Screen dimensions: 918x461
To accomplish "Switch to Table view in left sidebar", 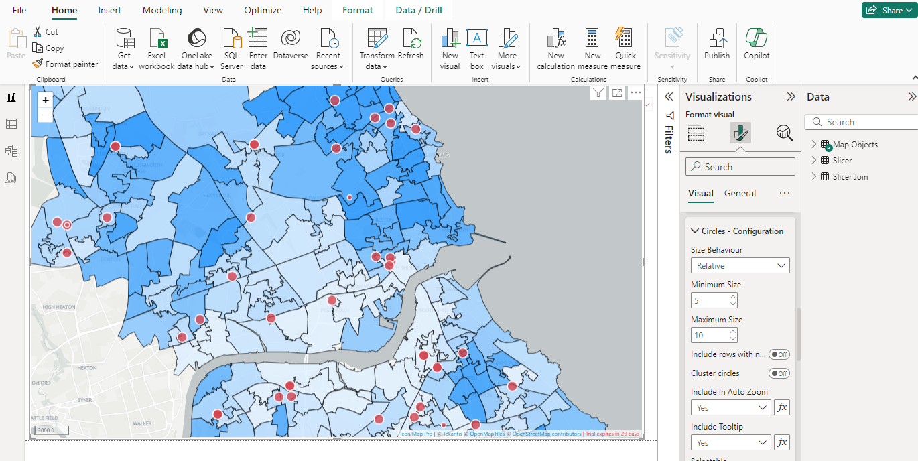I will coord(11,124).
